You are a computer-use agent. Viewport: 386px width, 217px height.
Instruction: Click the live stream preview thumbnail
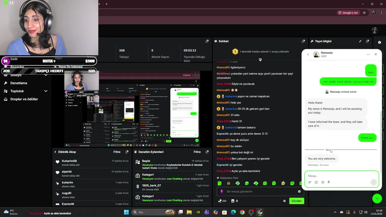132,109
